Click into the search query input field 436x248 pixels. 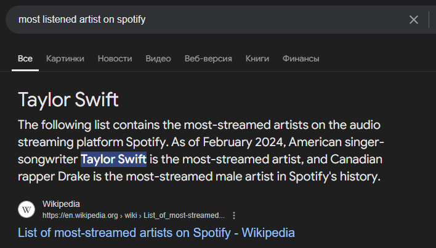click(x=203, y=20)
